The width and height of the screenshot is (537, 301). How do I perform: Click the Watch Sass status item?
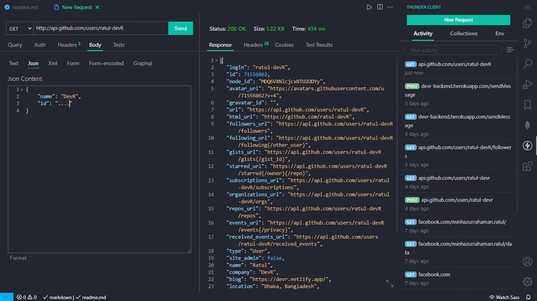coord(504,297)
